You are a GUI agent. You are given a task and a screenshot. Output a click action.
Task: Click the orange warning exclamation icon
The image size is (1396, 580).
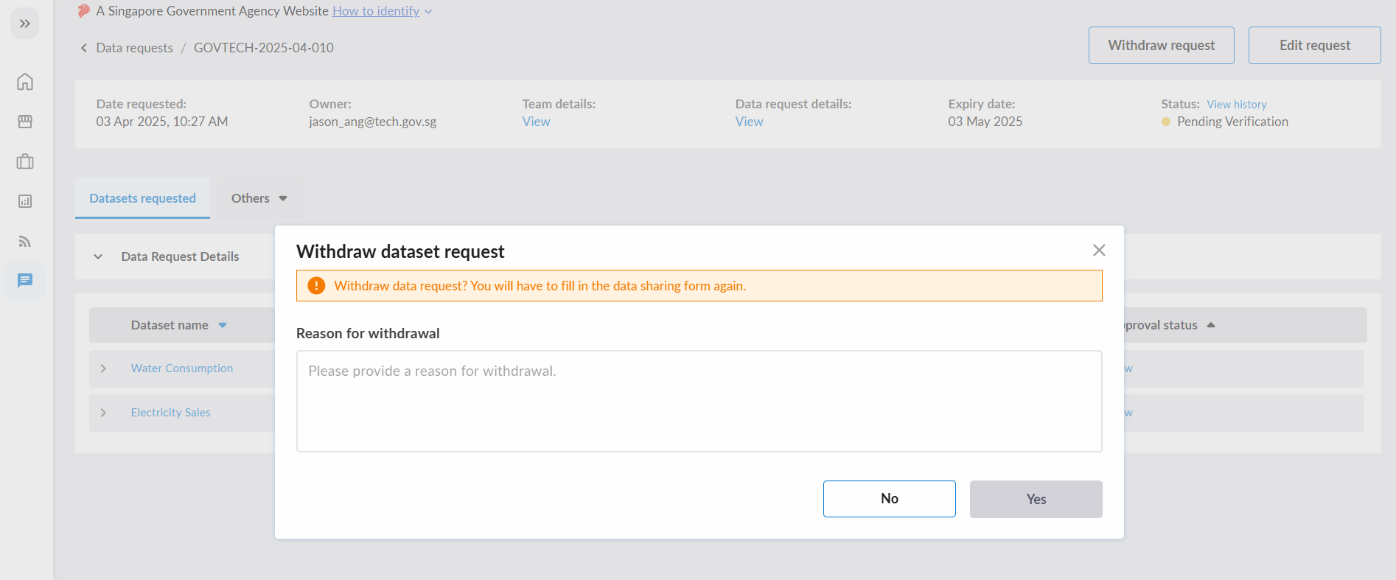coord(316,286)
